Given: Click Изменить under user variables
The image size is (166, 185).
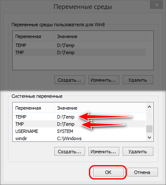Looking at the screenshot, I should point(104,80).
